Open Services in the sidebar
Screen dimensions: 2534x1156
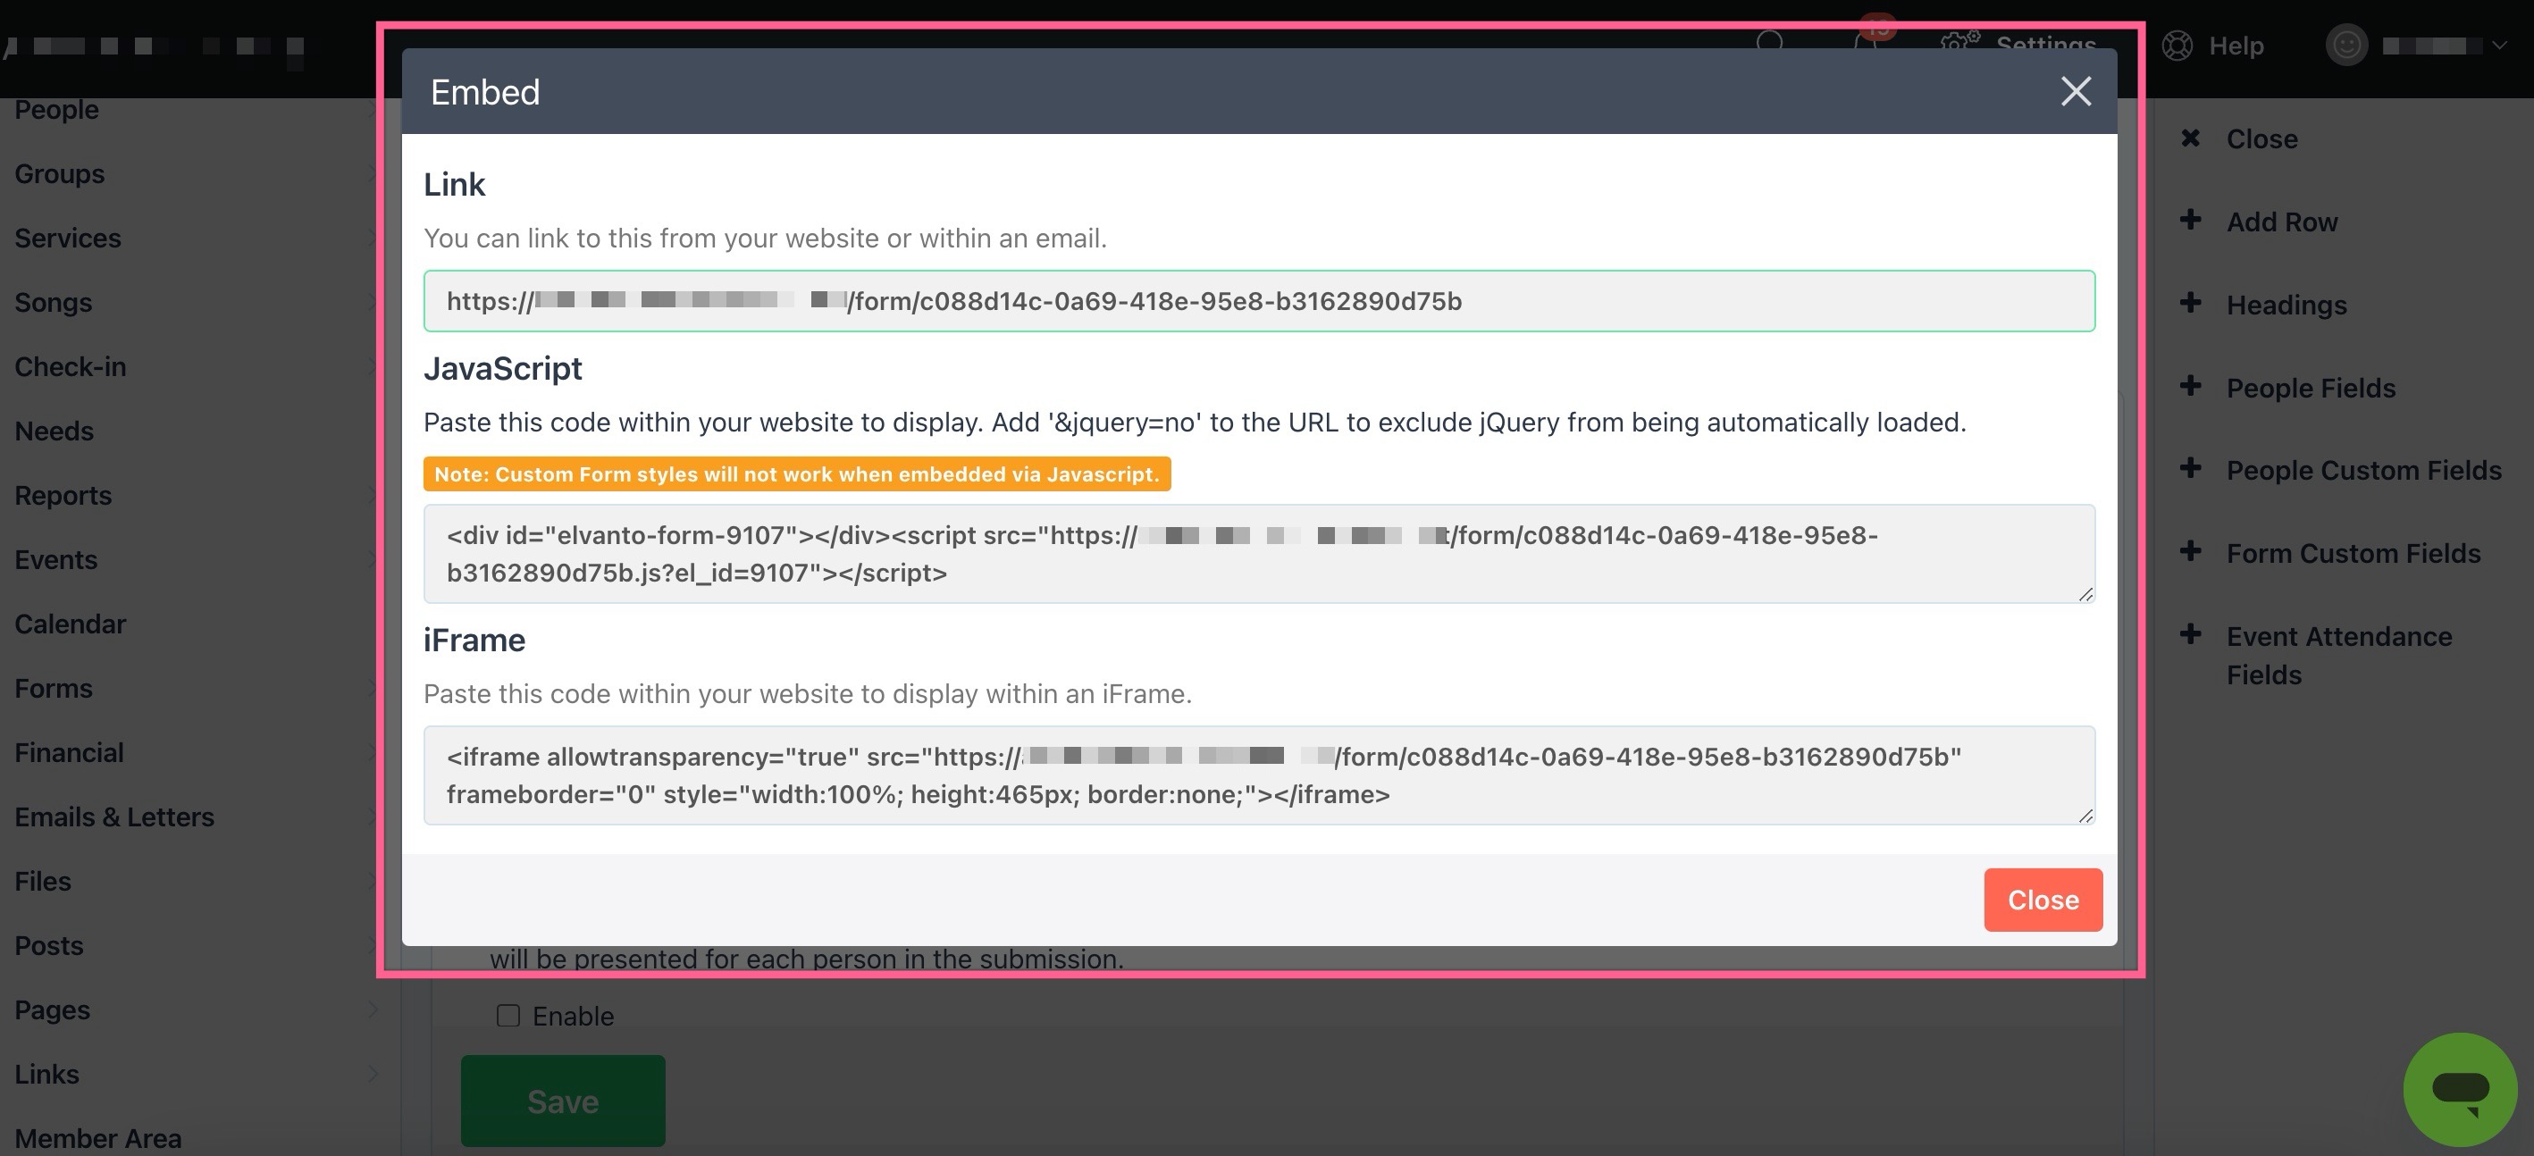(68, 239)
